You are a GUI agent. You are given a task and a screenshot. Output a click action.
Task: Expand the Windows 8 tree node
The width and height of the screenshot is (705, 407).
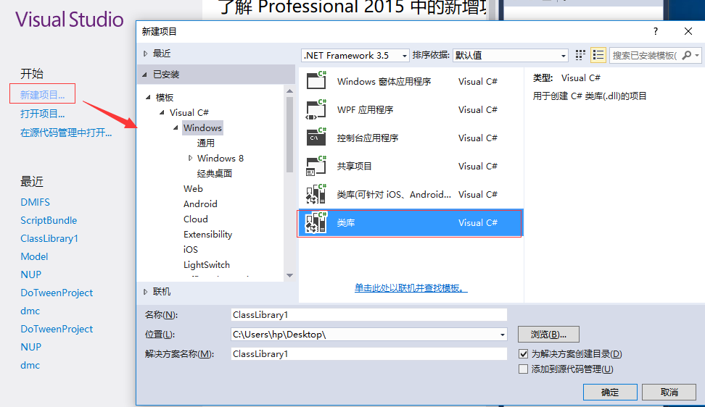pyautogui.click(x=190, y=158)
